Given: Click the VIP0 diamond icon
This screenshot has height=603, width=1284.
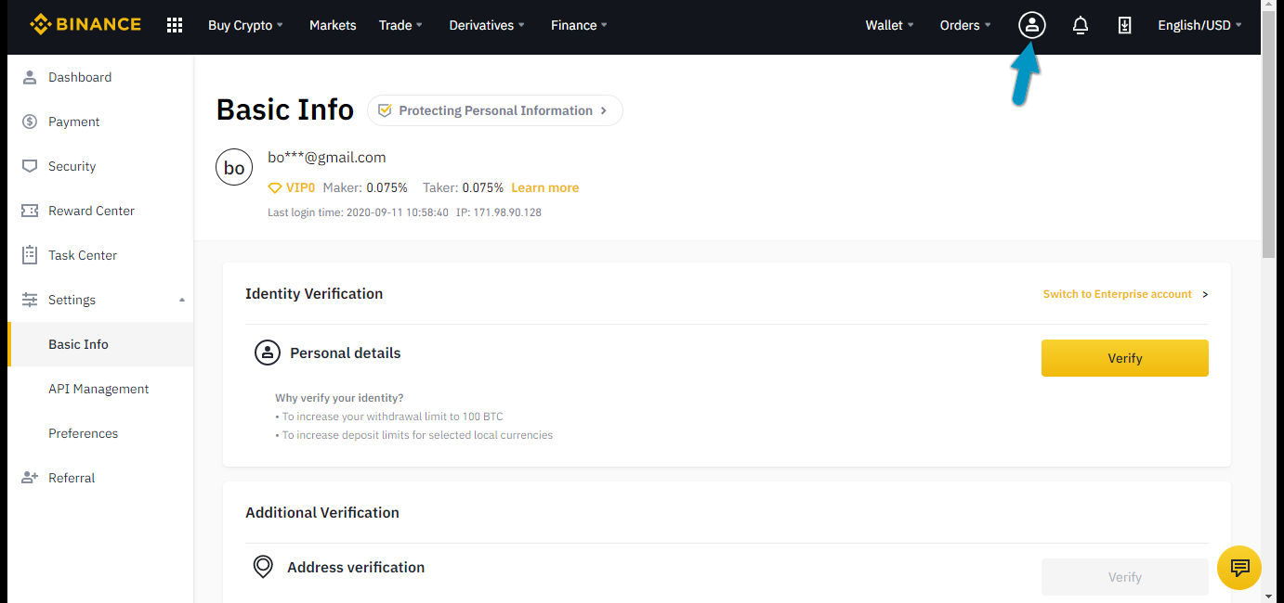Looking at the screenshot, I should click(x=274, y=188).
